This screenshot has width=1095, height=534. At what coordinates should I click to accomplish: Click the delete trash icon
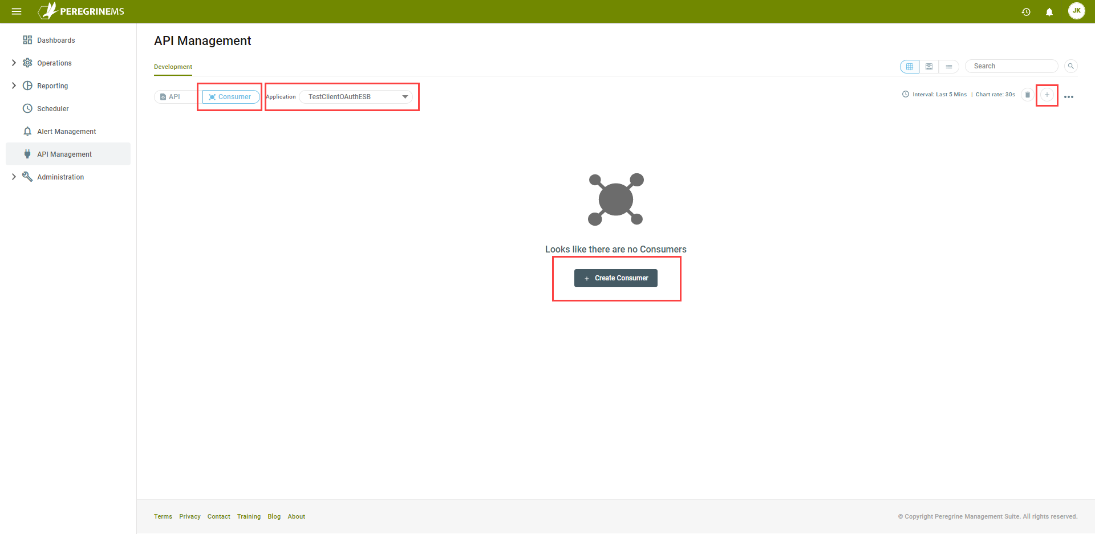tap(1028, 95)
